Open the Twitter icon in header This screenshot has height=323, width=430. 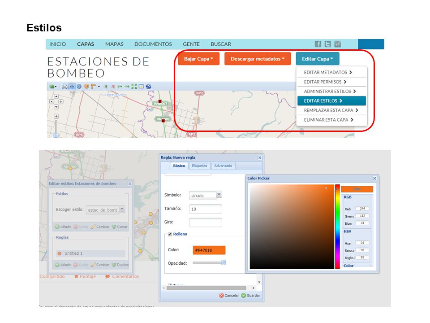click(328, 44)
